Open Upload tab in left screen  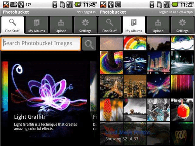[x=61, y=25]
